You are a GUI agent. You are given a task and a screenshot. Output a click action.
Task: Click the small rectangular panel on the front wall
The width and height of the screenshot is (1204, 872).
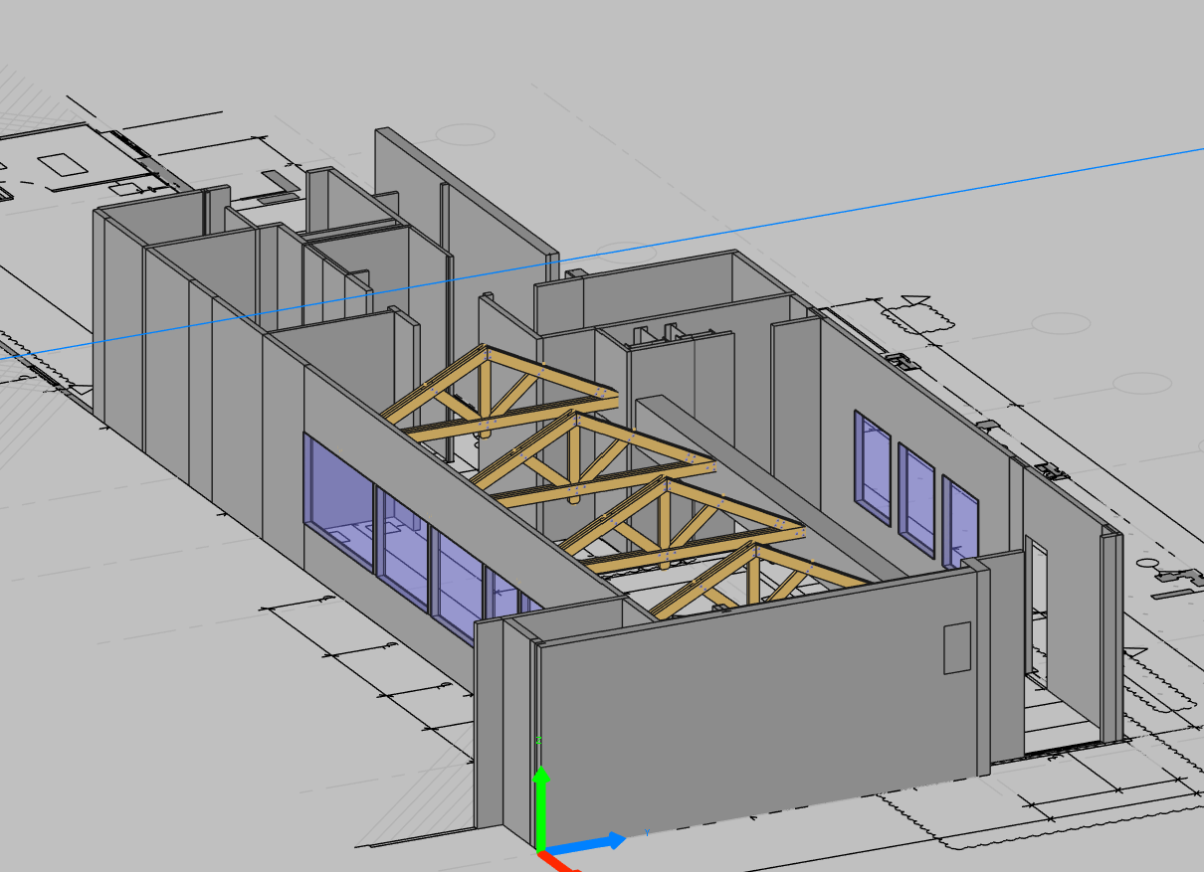pyautogui.click(x=956, y=647)
